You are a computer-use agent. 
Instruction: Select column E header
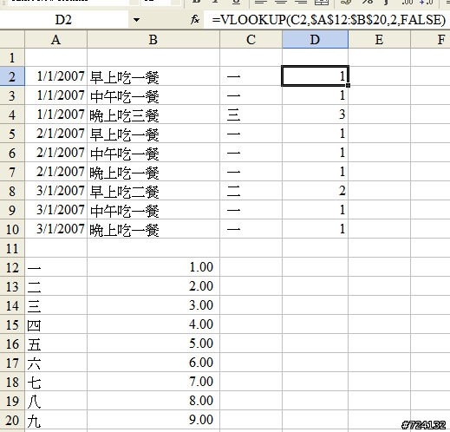(379, 39)
